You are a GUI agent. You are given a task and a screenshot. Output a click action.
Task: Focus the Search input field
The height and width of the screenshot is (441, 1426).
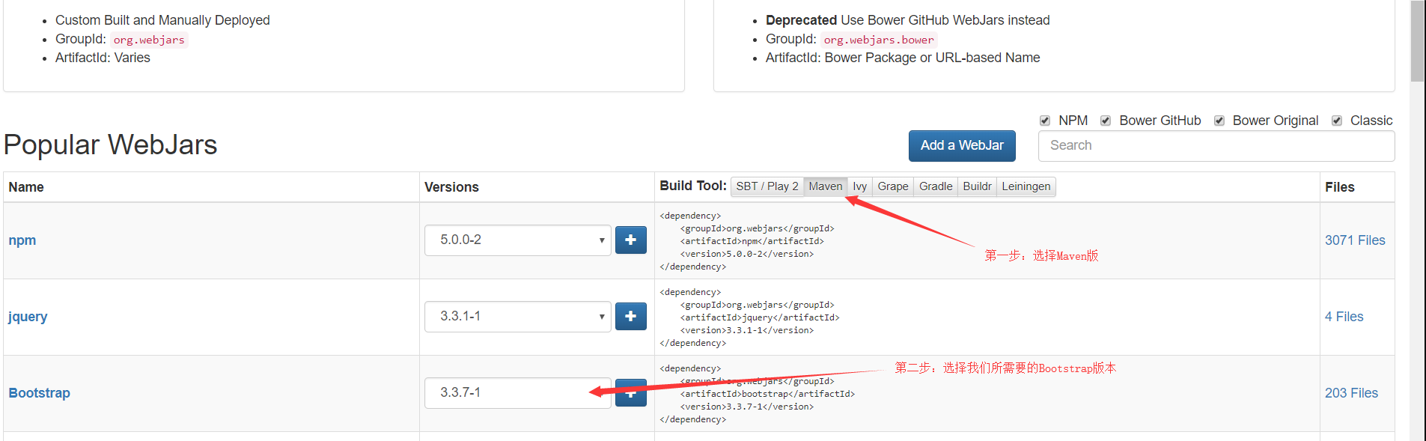(x=1216, y=145)
